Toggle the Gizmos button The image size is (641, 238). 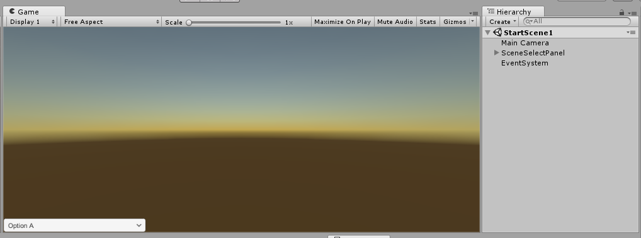point(455,21)
